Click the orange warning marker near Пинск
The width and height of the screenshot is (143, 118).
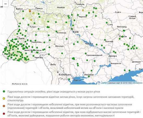click(30, 12)
